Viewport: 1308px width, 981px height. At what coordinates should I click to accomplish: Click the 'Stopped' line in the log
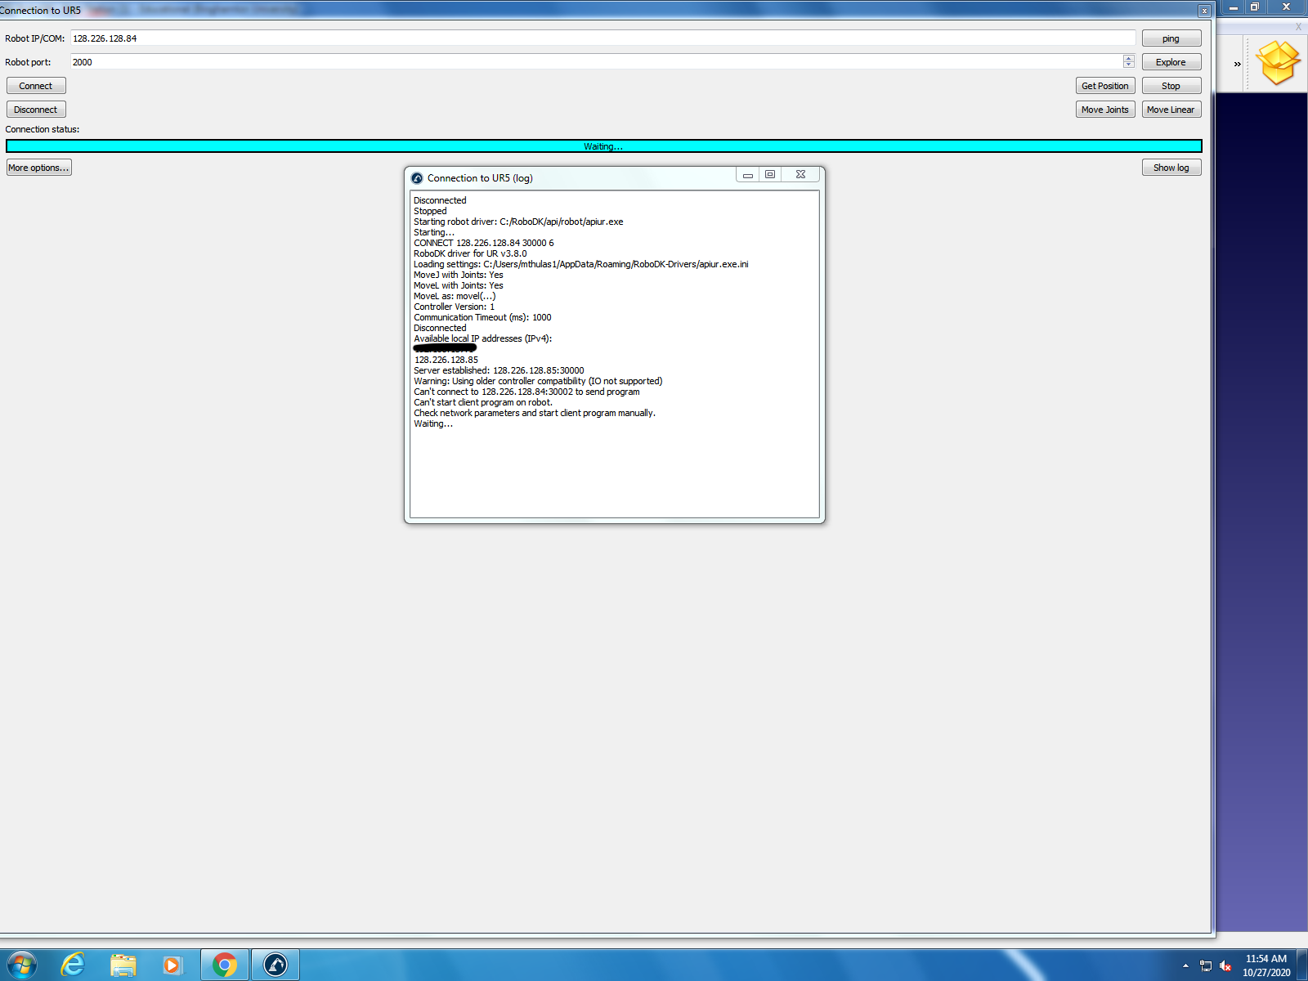430,211
